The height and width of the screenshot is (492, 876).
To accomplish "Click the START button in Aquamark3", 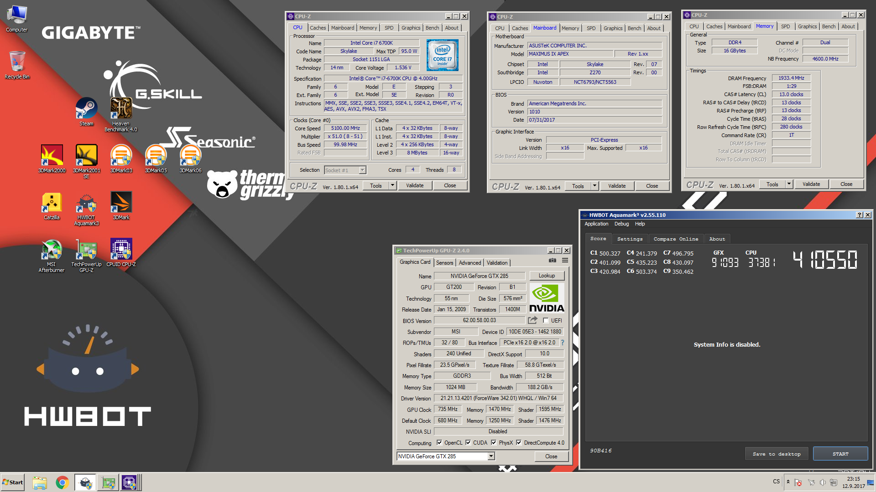I will point(840,454).
